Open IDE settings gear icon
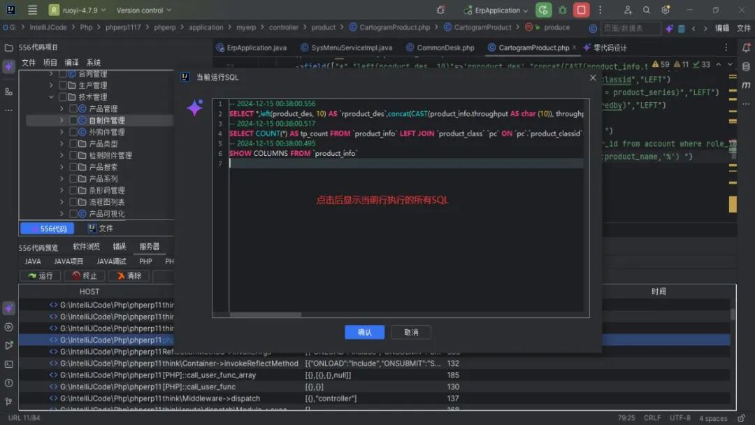This screenshot has height=425, width=755. coord(666,10)
